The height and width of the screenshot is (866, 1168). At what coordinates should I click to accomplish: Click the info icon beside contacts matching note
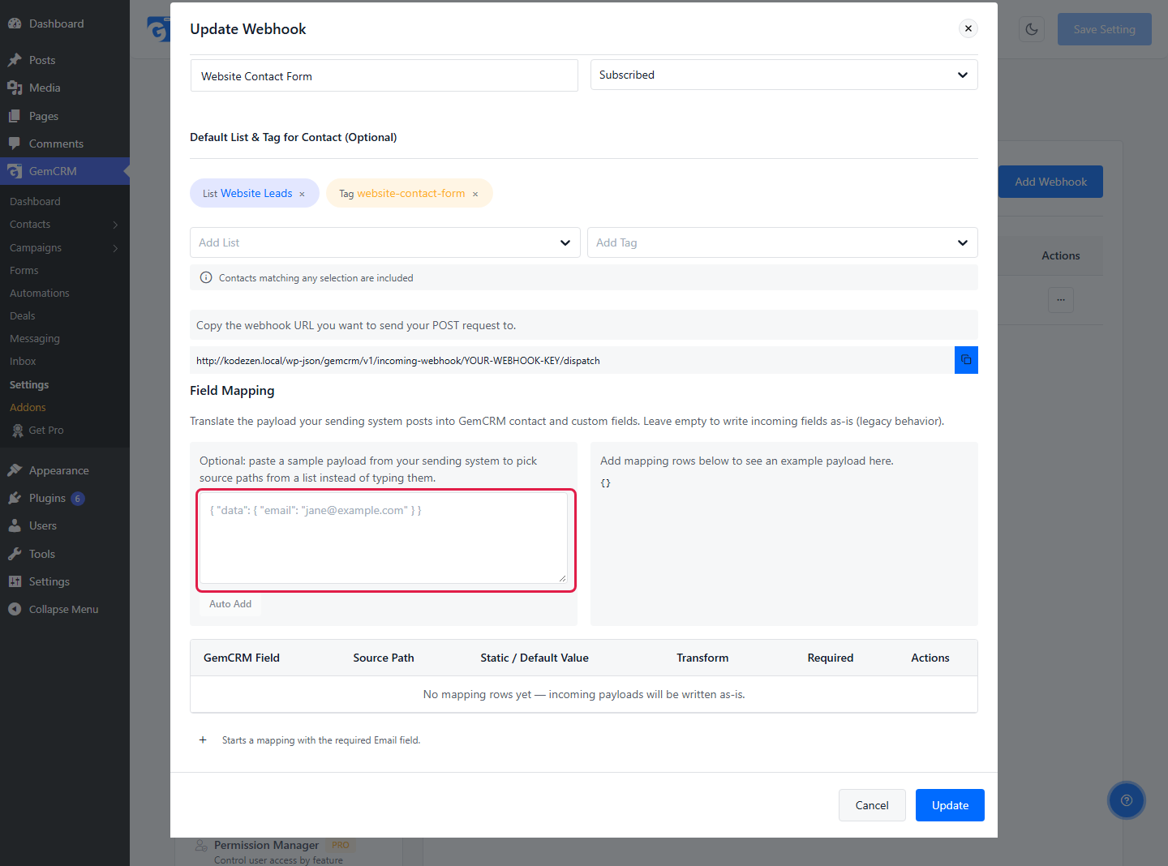click(x=206, y=277)
